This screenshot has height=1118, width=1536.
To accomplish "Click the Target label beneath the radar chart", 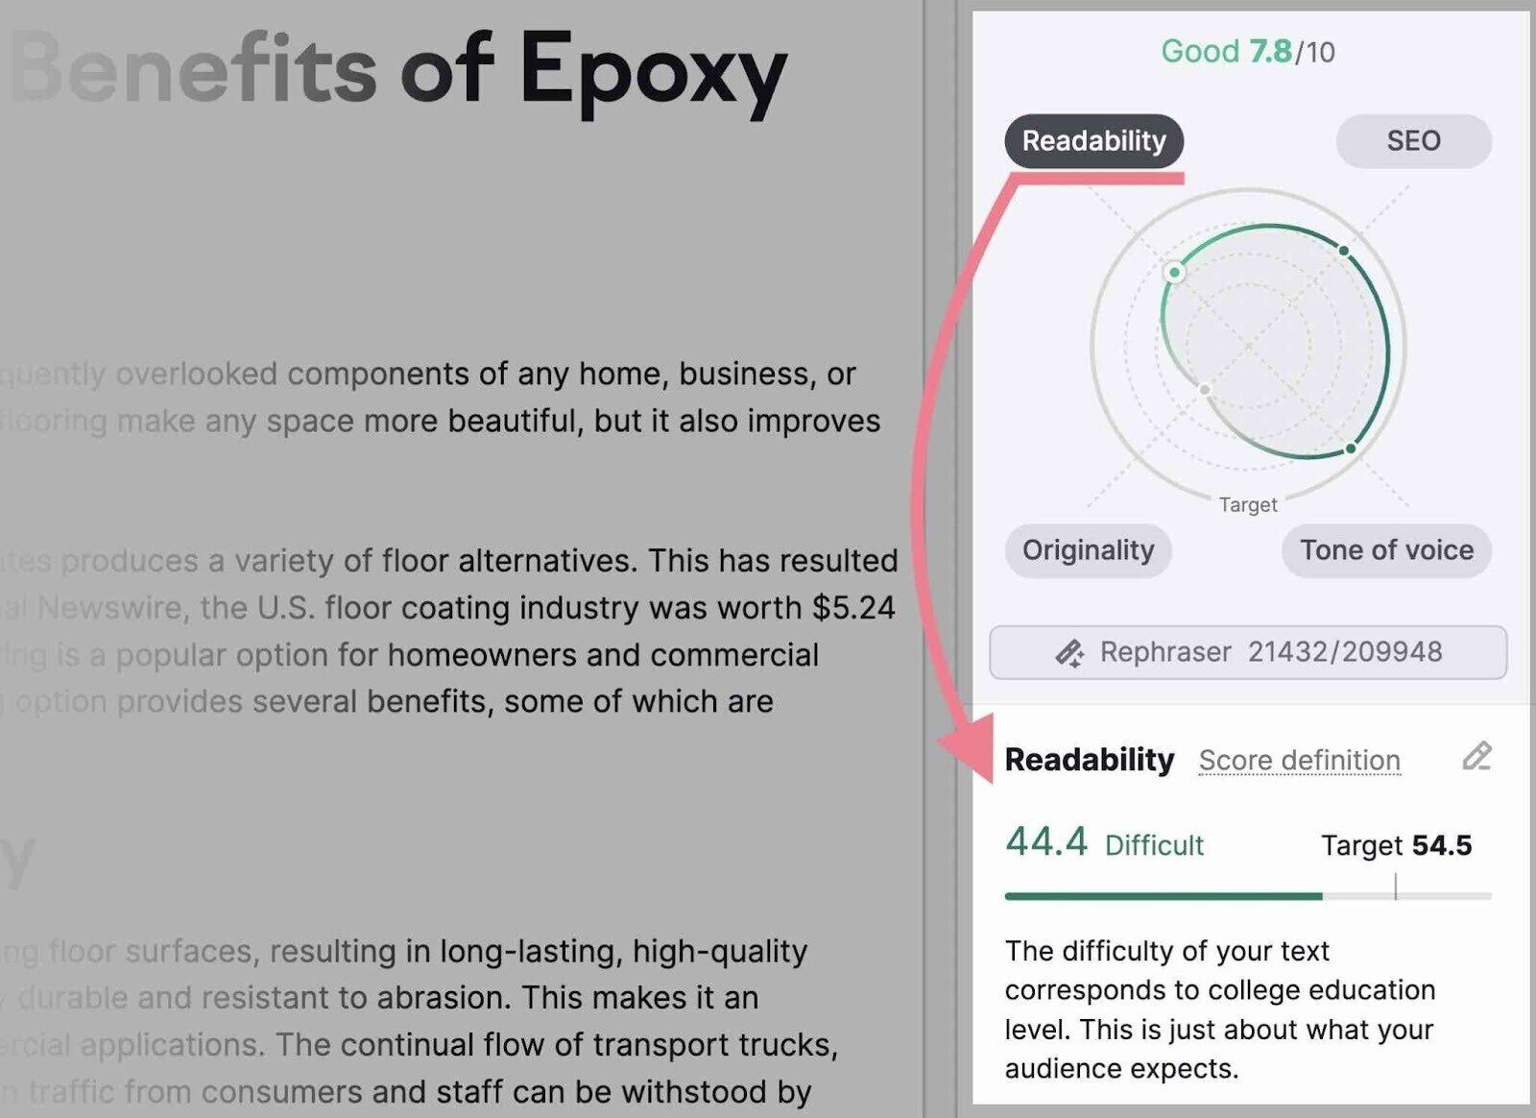I will (1248, 504).
